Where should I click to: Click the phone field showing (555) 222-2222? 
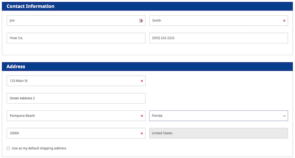218,38
